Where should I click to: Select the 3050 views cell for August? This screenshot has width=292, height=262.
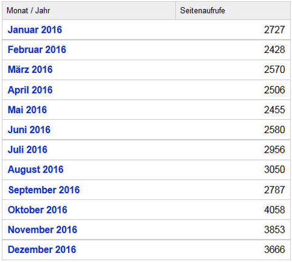pos(274,170)
